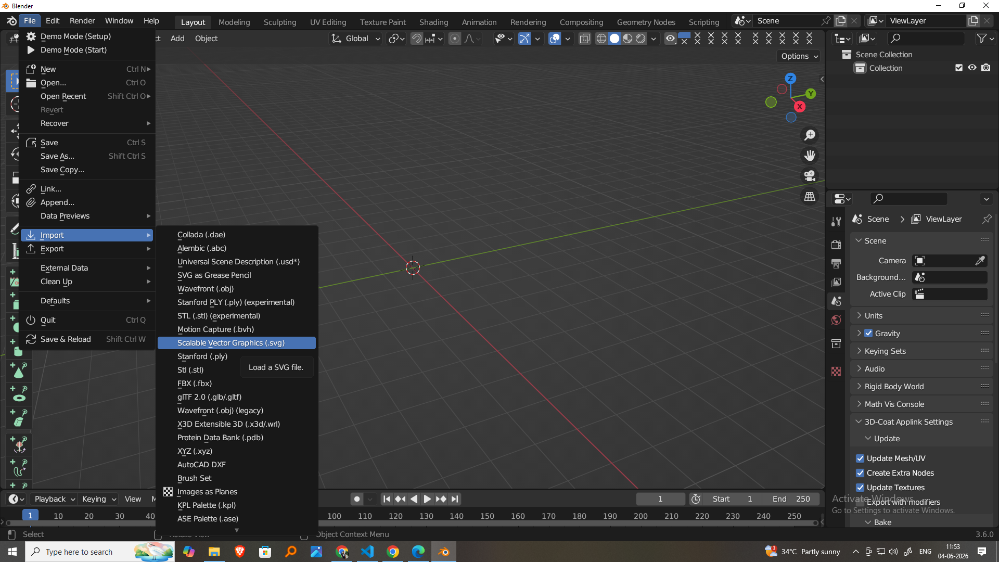Open the World properties tab icon
The image size is (999, 562).
click(x=836, y=320)
